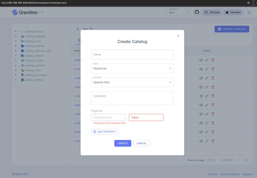The image size is (257, 178).
Task: Select kafka_catalog in the tree
Action: [x=33, y=80]
